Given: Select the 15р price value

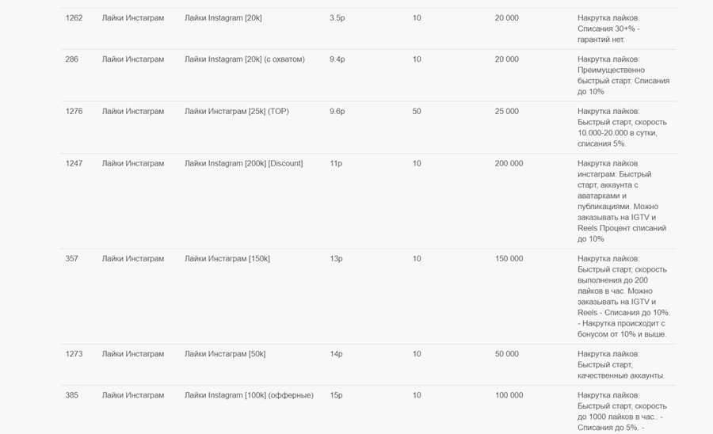Looking at the screenshot, I should click(x=335, y=395).
